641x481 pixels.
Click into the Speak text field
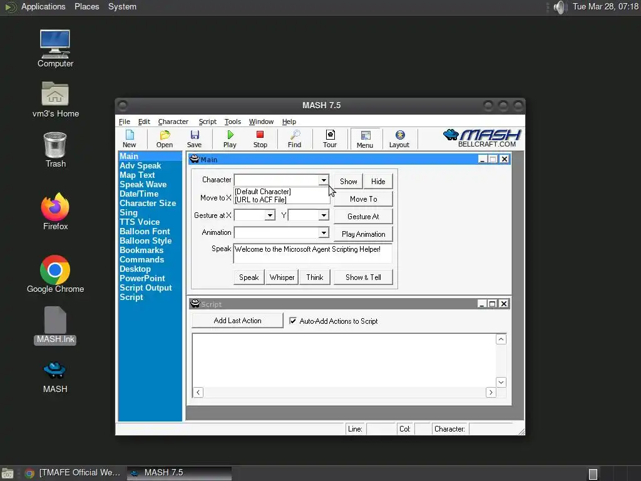tap(313, 253)
